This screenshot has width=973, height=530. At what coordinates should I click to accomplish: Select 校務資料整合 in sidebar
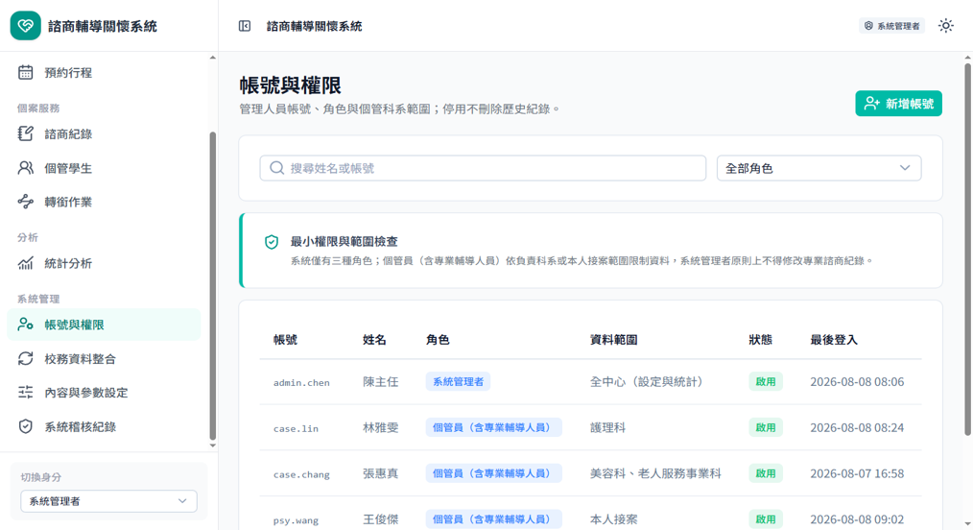(x=104, y=359)
